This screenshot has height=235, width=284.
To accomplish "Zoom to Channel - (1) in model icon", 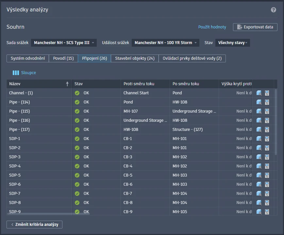I will [259, 93].
